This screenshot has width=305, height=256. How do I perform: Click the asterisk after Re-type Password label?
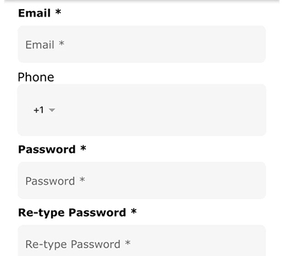[133, 211]
